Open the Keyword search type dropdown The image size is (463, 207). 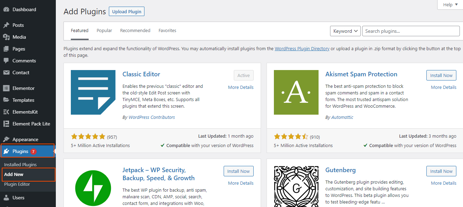345,31
